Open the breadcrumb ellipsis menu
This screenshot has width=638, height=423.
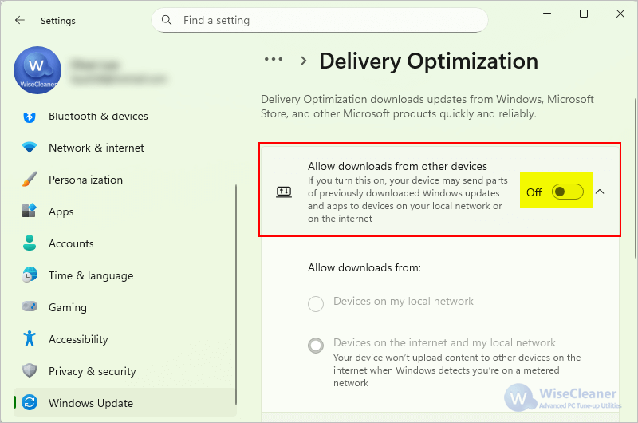point(274,59)
